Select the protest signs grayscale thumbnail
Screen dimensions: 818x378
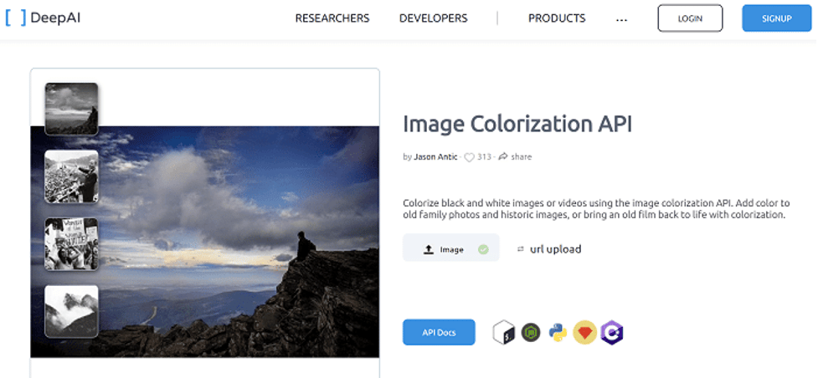[71, 244]
